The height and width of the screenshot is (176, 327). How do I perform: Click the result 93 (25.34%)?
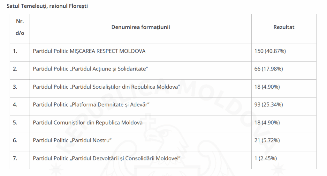coord(269,105)
